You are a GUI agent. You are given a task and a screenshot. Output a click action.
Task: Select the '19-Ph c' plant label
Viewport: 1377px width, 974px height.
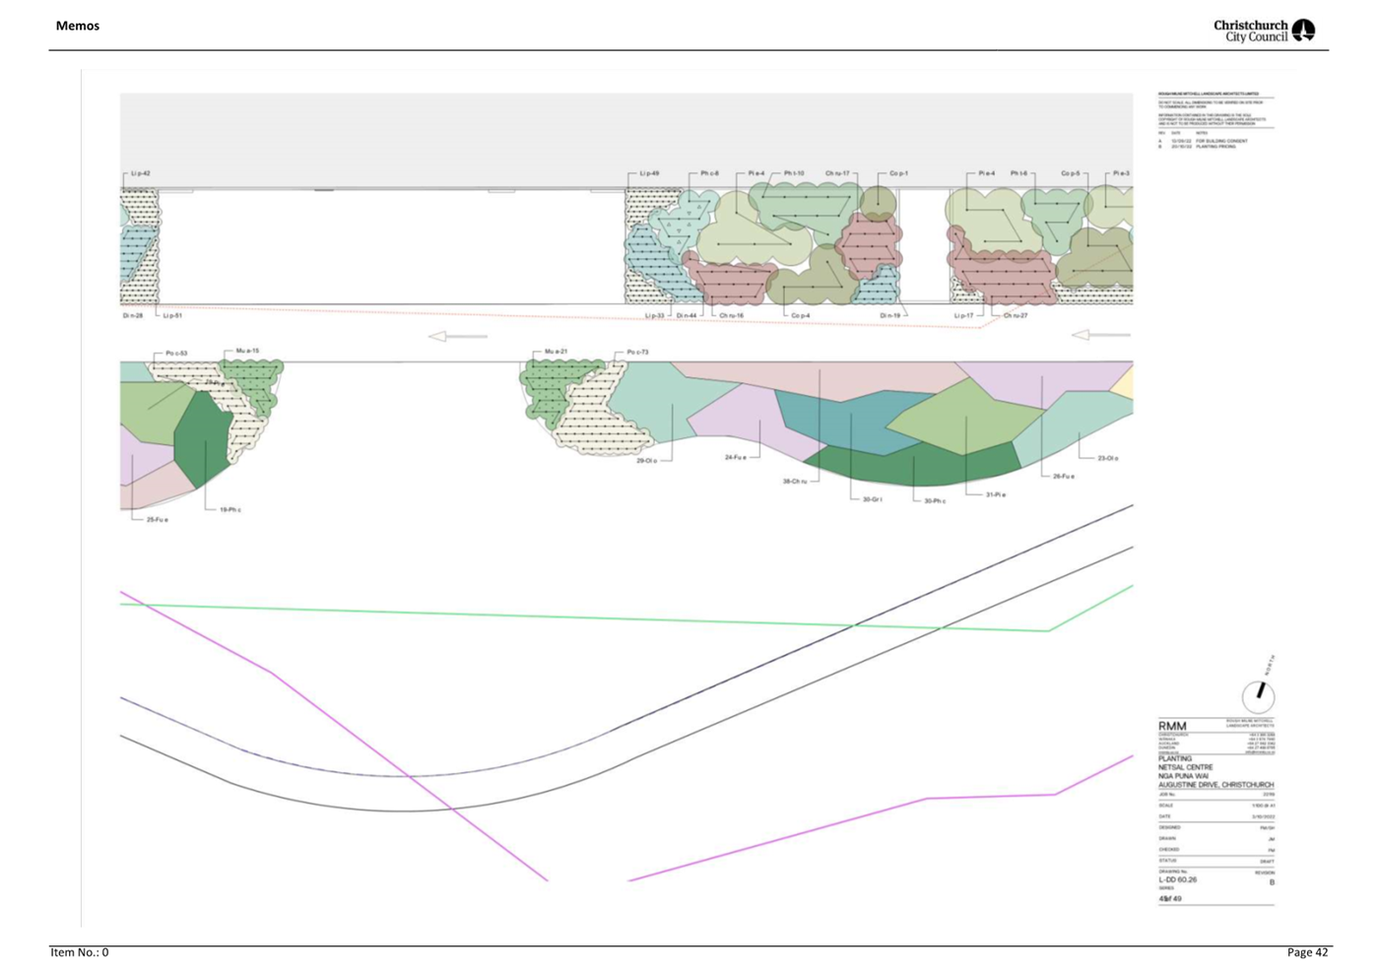point(229,510)
